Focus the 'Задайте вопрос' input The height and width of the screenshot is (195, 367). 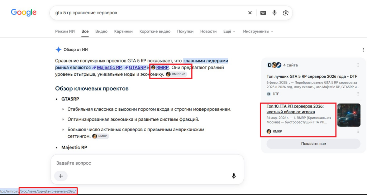point(147,163)
